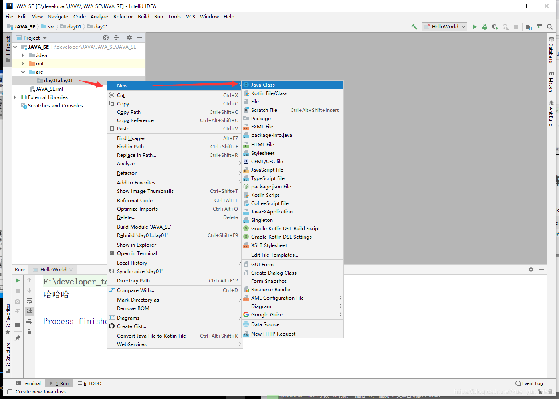559x399 pixels.
Task: Click Edit File Templates...
Action: tap(292, 255)
